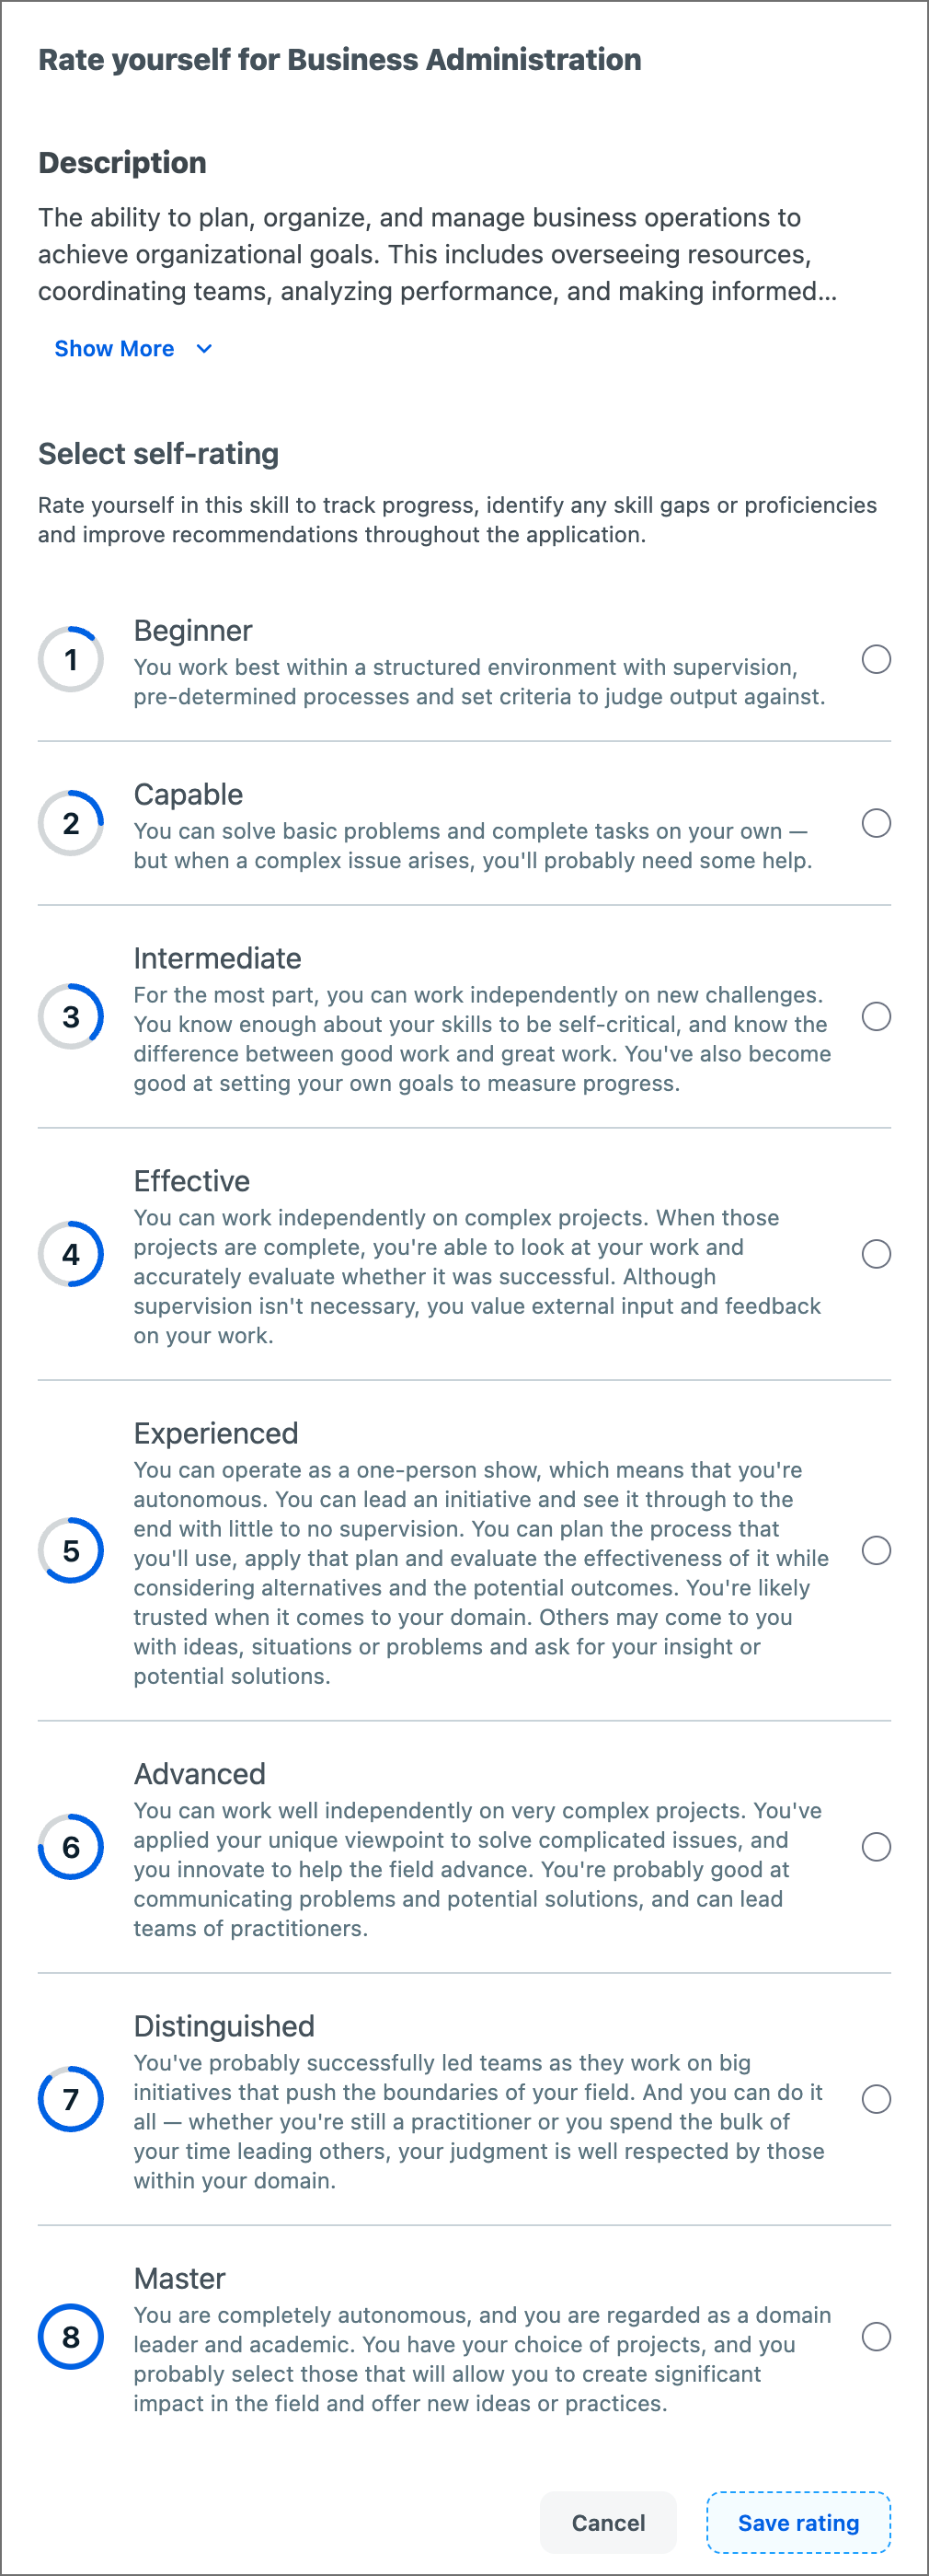The width and height of the screenshot is (929, 2576).
Task: Pick the Experienced radio button
Action: [876, 1550]
